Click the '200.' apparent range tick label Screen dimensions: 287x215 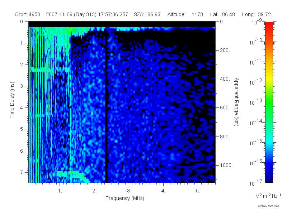pos(225,50)
